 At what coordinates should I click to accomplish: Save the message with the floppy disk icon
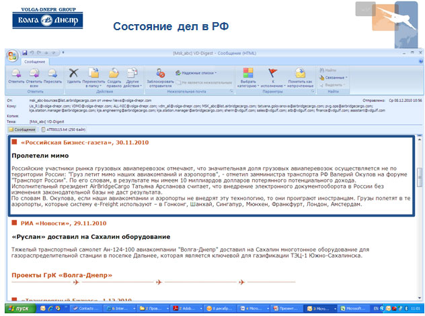(25, 53)
